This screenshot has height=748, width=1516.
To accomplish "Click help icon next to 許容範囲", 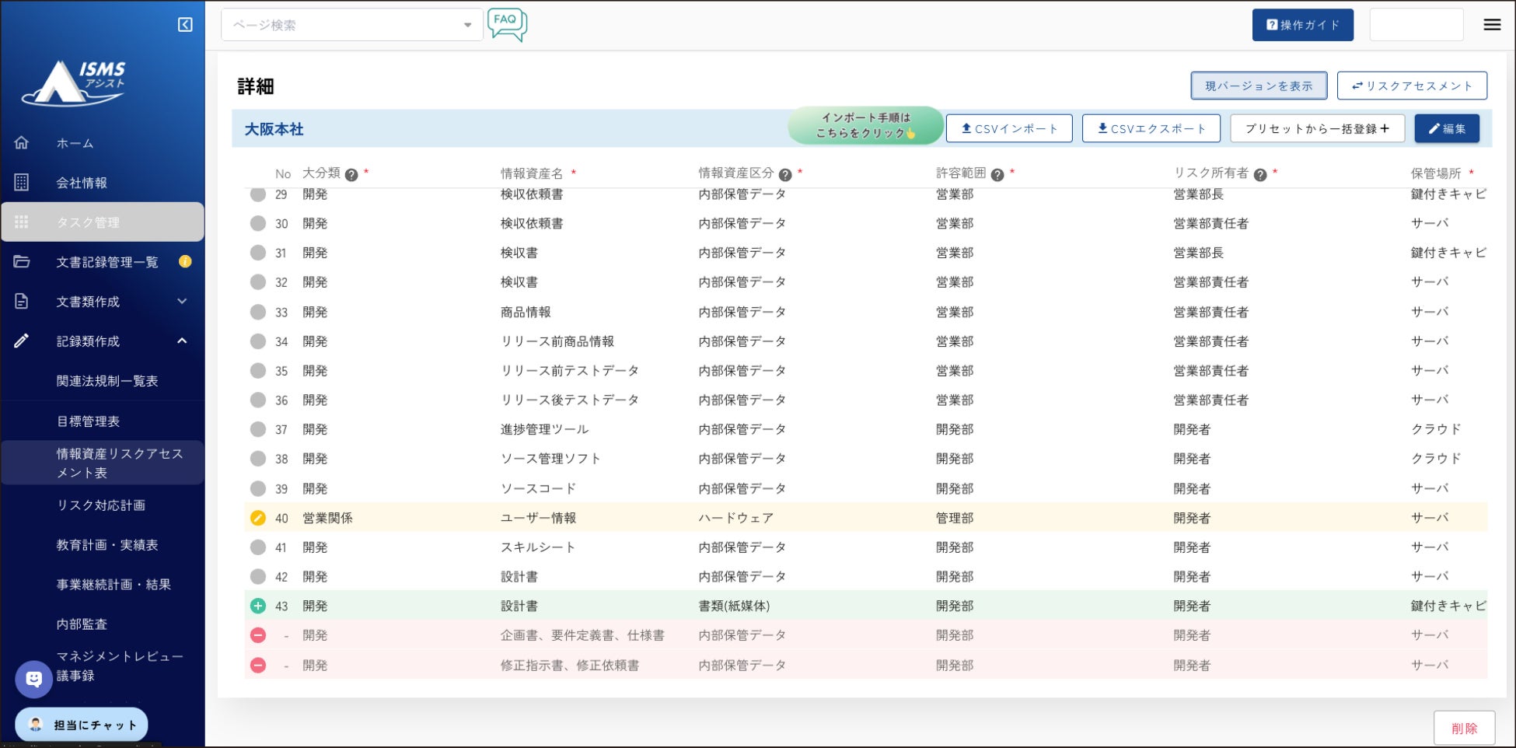I will tap(997, 175).
